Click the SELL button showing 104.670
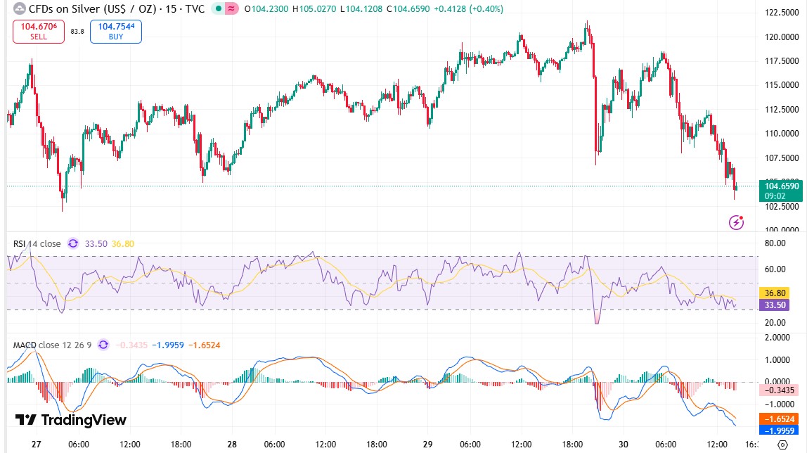Screen dimensions: 807x453 38,32
